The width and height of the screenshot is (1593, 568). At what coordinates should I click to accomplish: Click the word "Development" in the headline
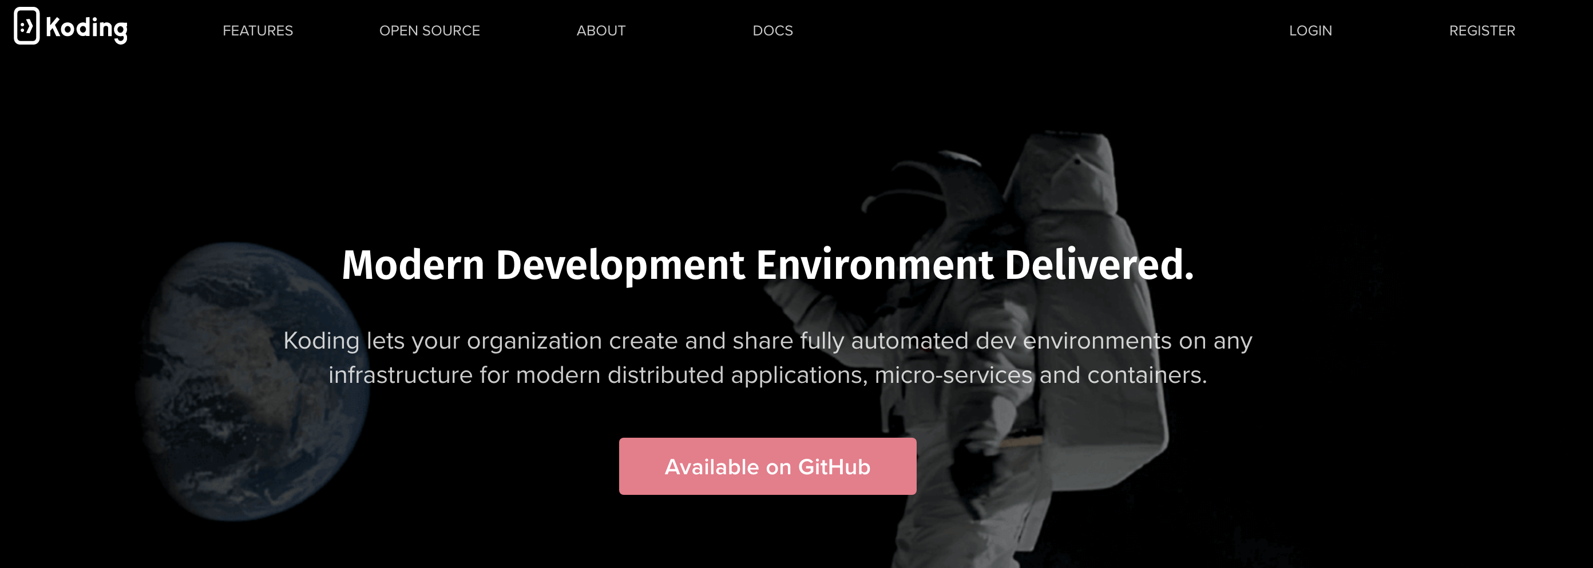click(620, 266)
